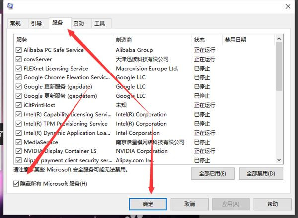Close the system configuration dialog

click(x=288, y=7)
